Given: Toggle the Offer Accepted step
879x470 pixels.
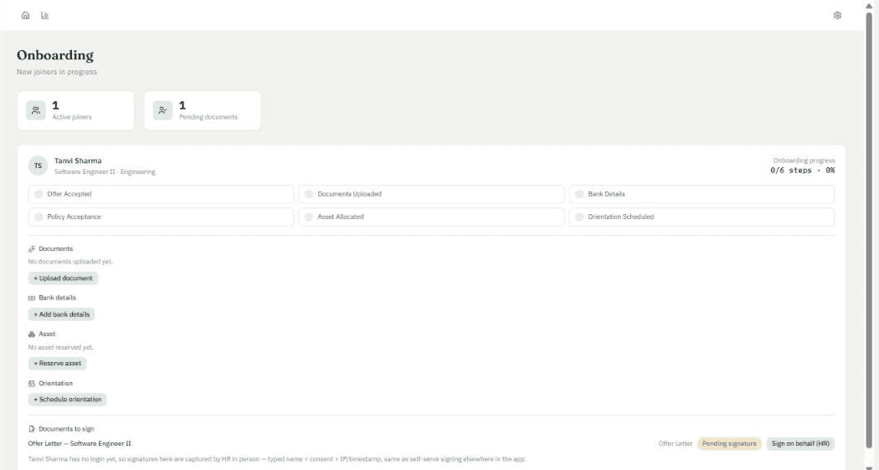Looking at the screenshot, I should [161, 194].
